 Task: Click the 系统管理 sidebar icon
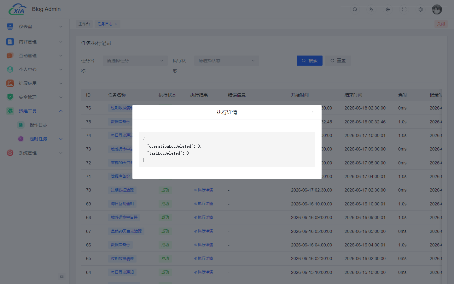(10, 153)
